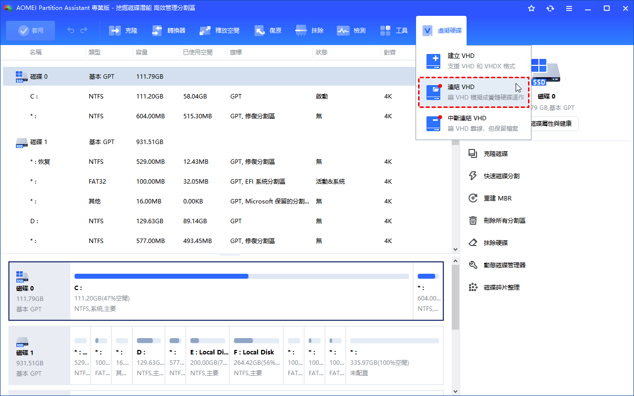The width and height of the screenshot is (634, 396).
Task: Collapse the 虛擬硬碟 (Virtual Disk) menu
Action: coord(441,31)
